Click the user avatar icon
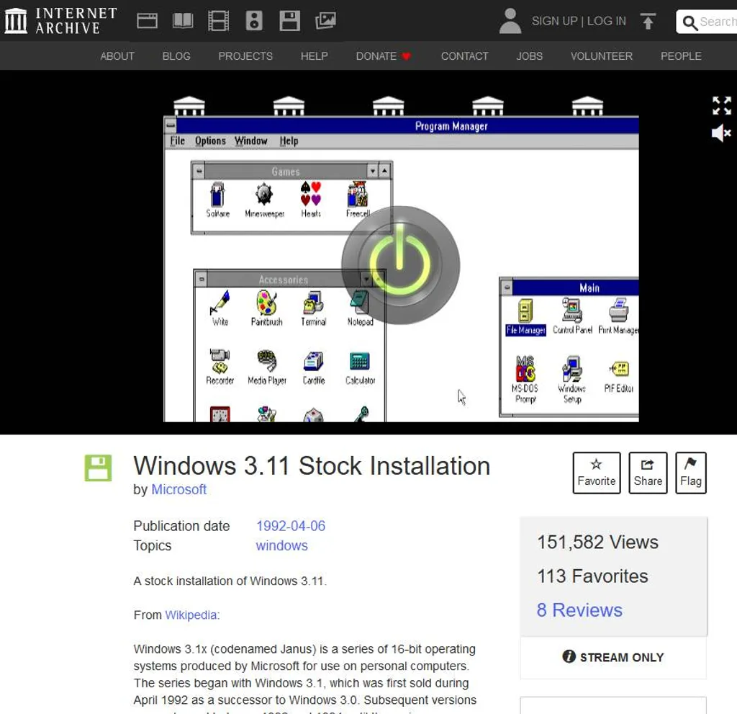The image size is (737, 714). tap(510, 21)
